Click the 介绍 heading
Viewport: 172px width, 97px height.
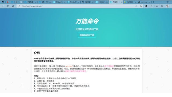coord(37,53)
